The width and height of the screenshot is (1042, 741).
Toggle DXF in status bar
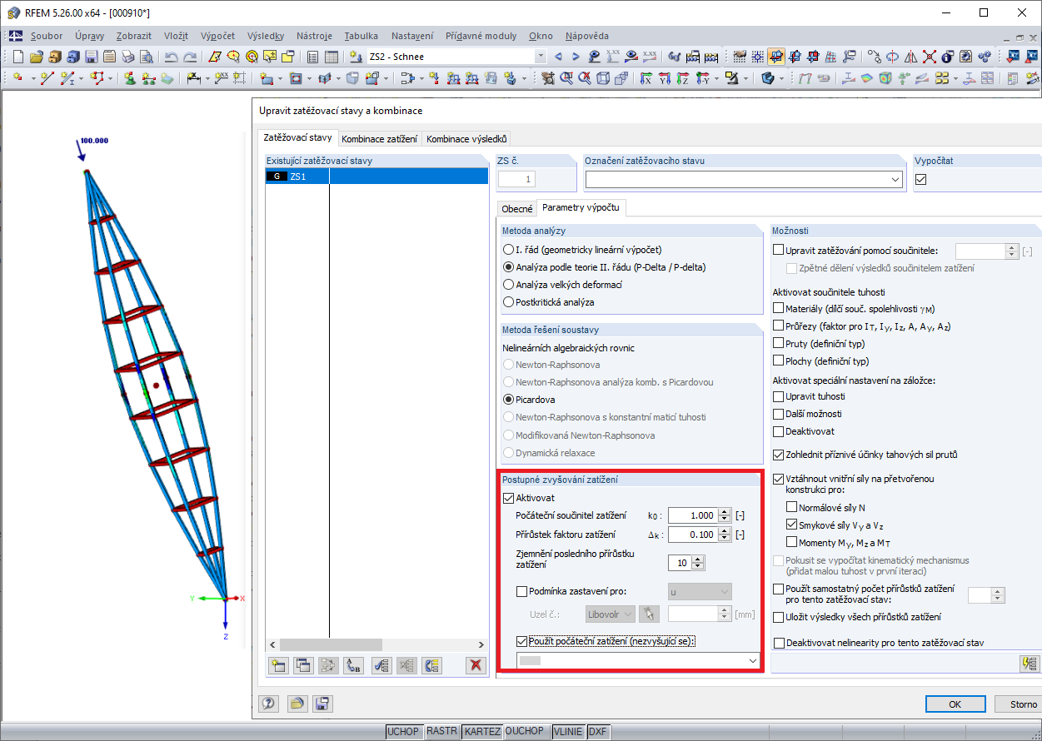(x=597, y=732)
